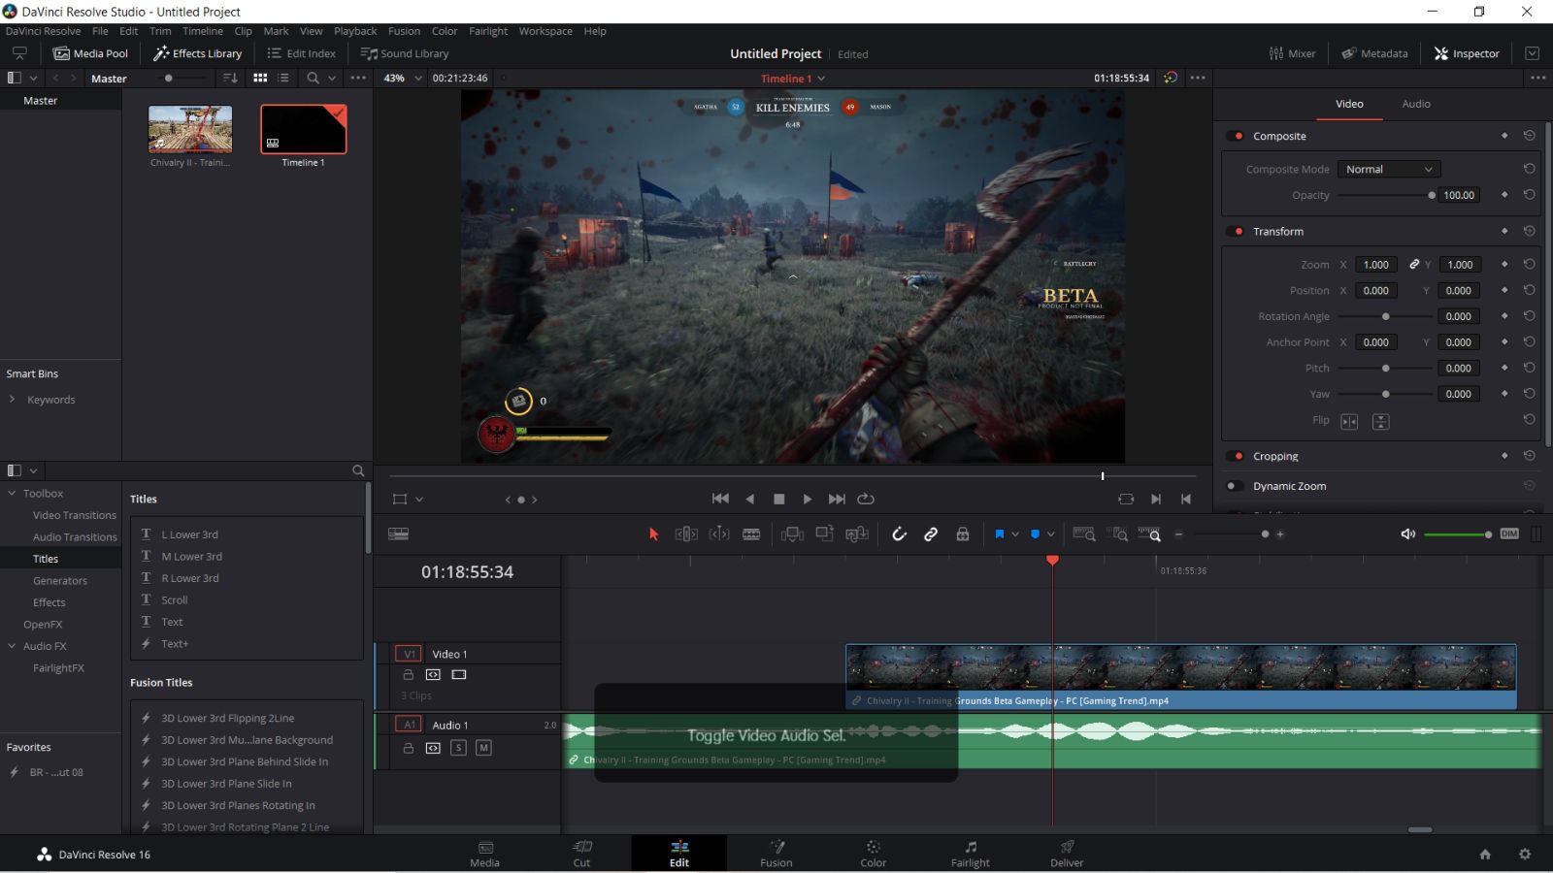
Task: Adjust the Opacity slider handle
Action: click(x=1431, y=195)
